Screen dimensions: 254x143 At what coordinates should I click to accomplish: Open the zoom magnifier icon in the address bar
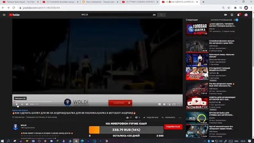[x=223, y=8]
